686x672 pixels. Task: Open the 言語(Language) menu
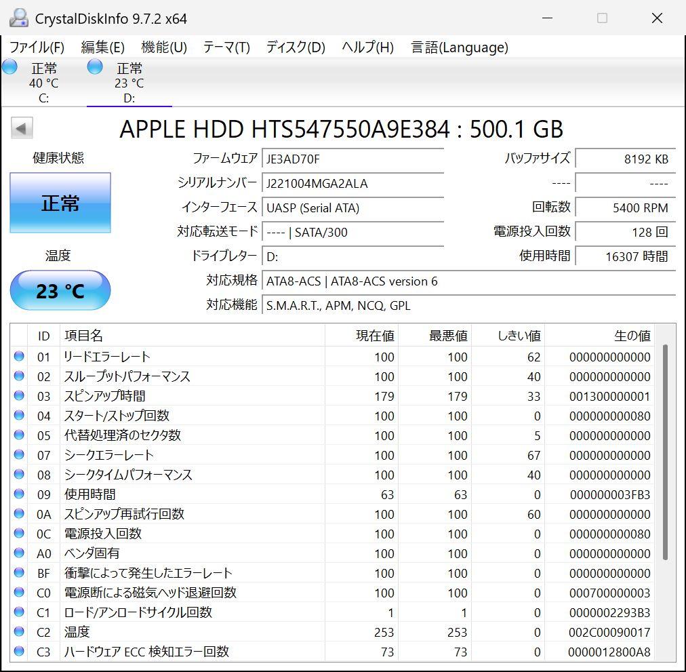click(x=460, y=47)
